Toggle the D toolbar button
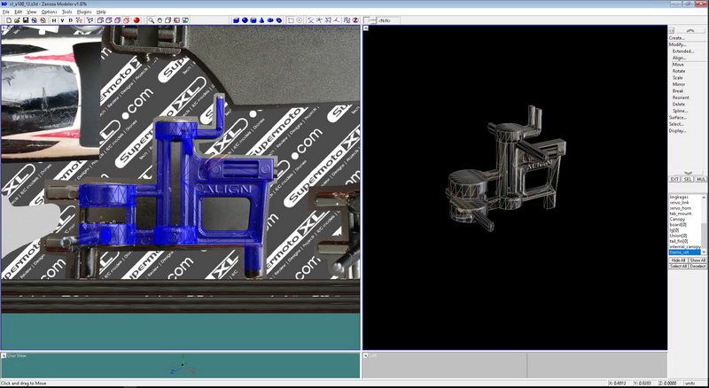This screenshot has width=709, height=388. [x=71, y=20]
